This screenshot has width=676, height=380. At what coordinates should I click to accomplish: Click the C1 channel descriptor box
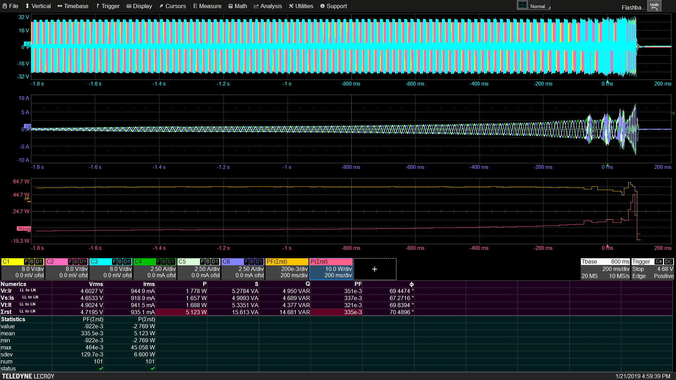click(x=23, y=269)
